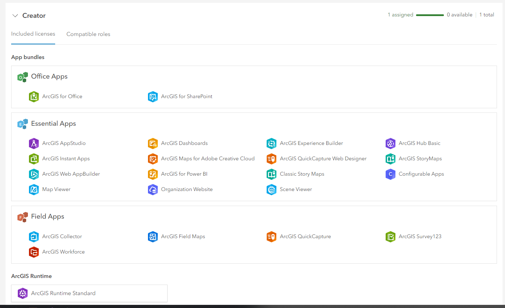Image resolution: width=505 pixels, height=308 pixels.
Task: Click the Essential Apps bundle icon
Action: 22,124
